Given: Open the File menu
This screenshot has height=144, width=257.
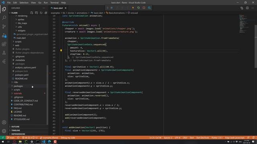Looking at the screenshot, I should click(x=9, y=3).
